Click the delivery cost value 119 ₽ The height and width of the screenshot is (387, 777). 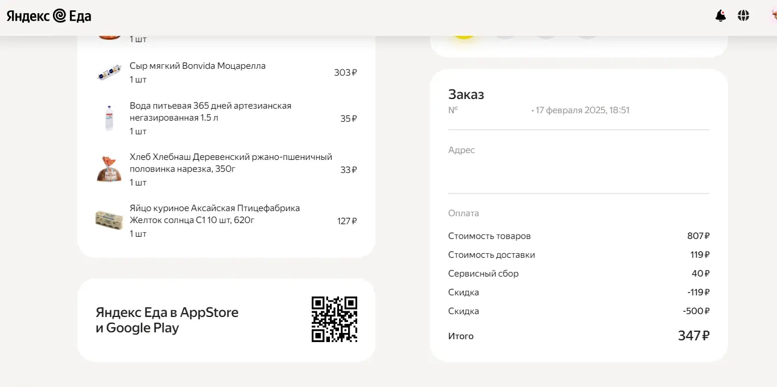click(x=700, y=255)
